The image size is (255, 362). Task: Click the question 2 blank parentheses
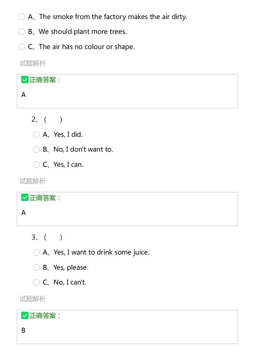point(53,120)
